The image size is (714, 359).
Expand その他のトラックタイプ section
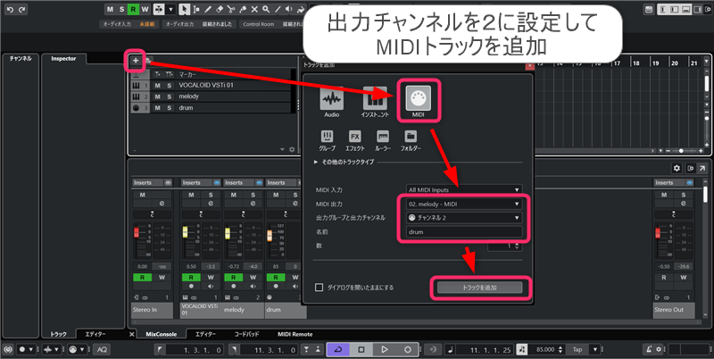[x=316, y=163]
